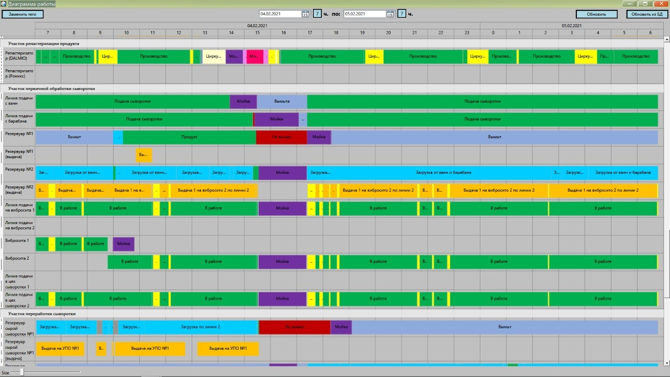Click the 'Репастеризатор (Роникс)' row label

click(x=19, y=74)
